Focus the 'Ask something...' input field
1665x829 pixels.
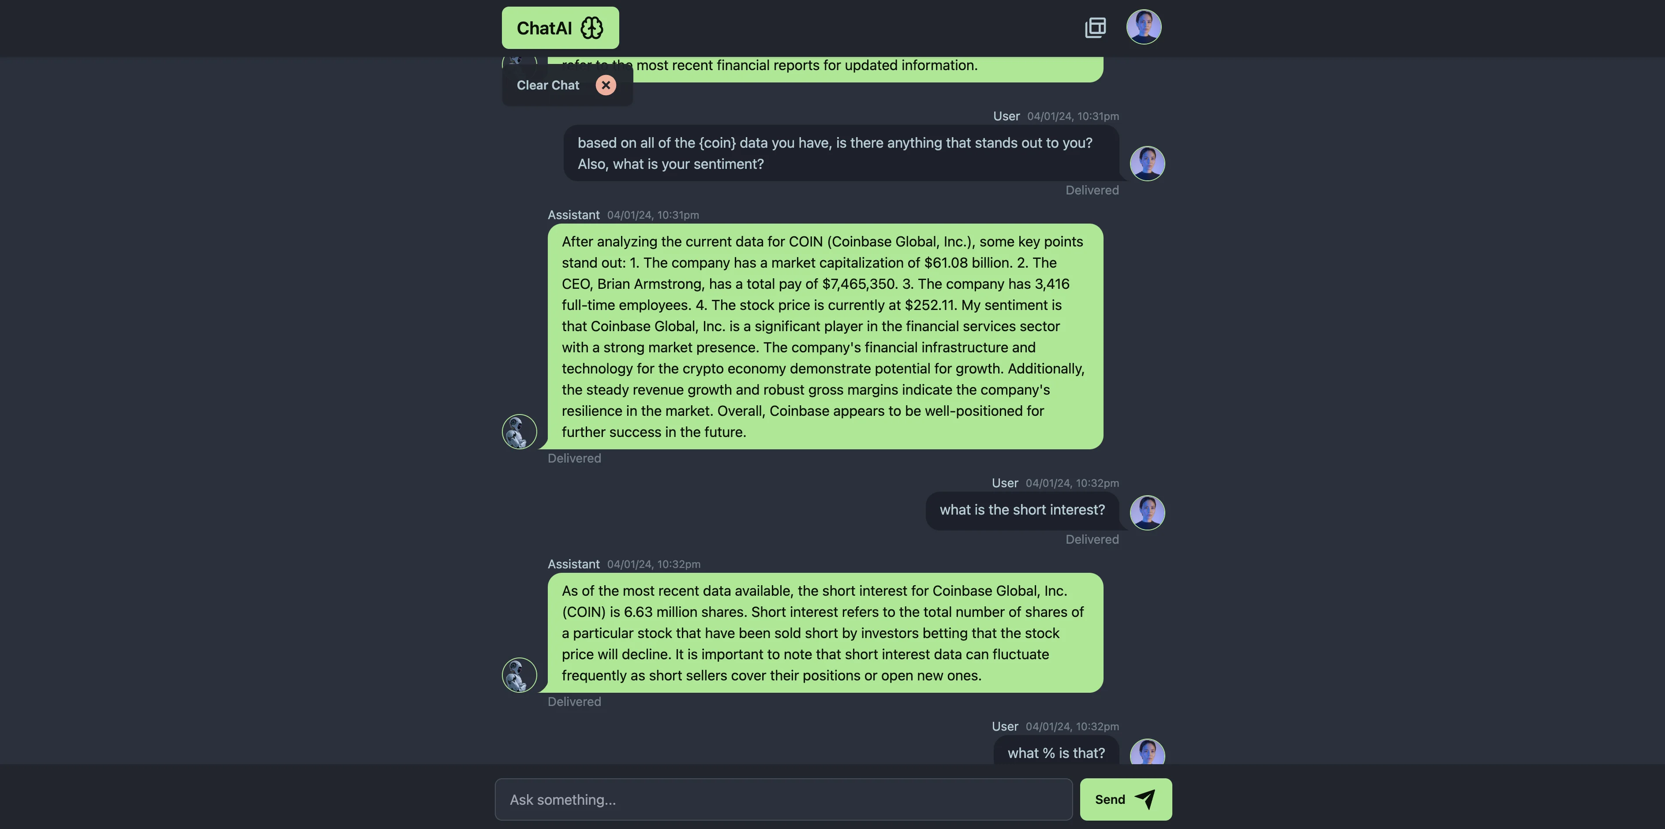tap(783, 799)
